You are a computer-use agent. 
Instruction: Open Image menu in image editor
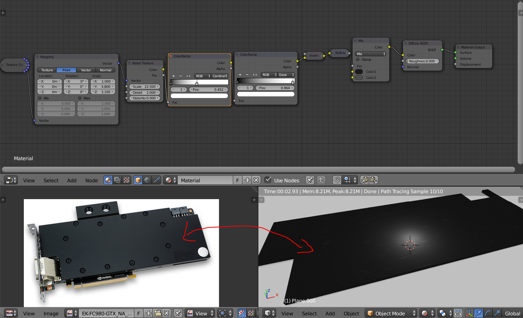51,313
